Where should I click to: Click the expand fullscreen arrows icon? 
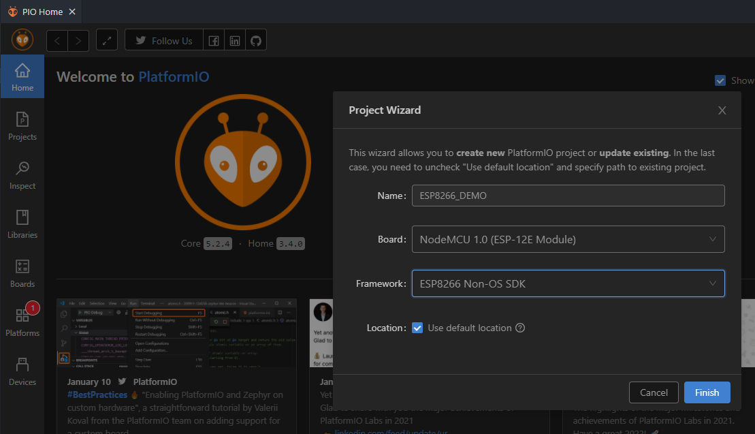(x=107, y=40)
